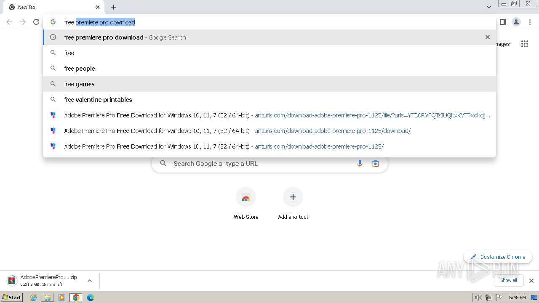This screenshot has height=303, width=539.
Task: Expand the AdobePremierePro zip download options
Action: point(90,281)
